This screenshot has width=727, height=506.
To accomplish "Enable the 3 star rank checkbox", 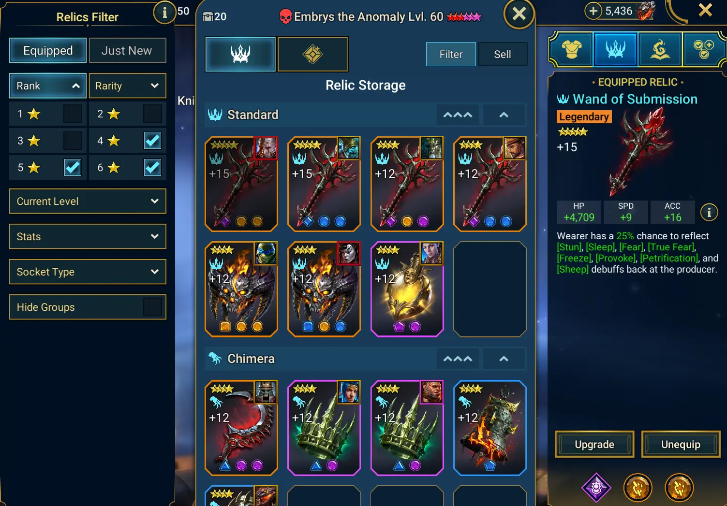I will (x=73, y=141).
